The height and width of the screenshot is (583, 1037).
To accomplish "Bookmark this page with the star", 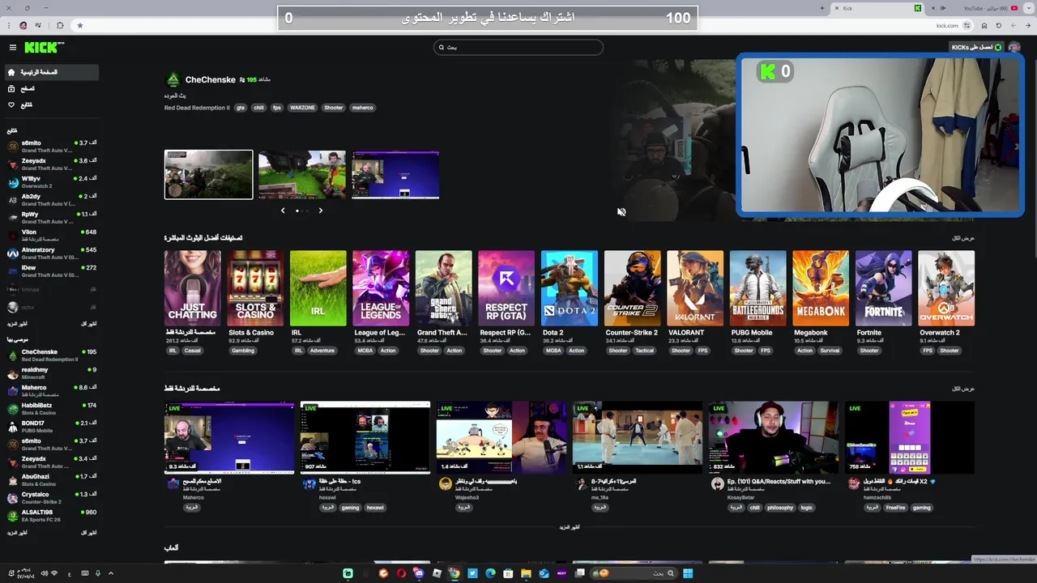I will point(80,25).
